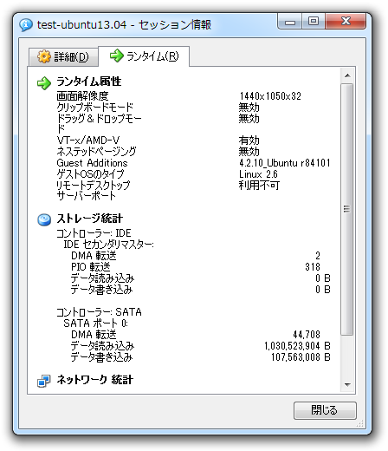Click the disk icon beside ストレージ統計
Viewport: 388px width, 451px height.
point(44,219)
